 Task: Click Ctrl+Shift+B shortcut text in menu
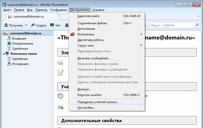(x=131, y=16)
